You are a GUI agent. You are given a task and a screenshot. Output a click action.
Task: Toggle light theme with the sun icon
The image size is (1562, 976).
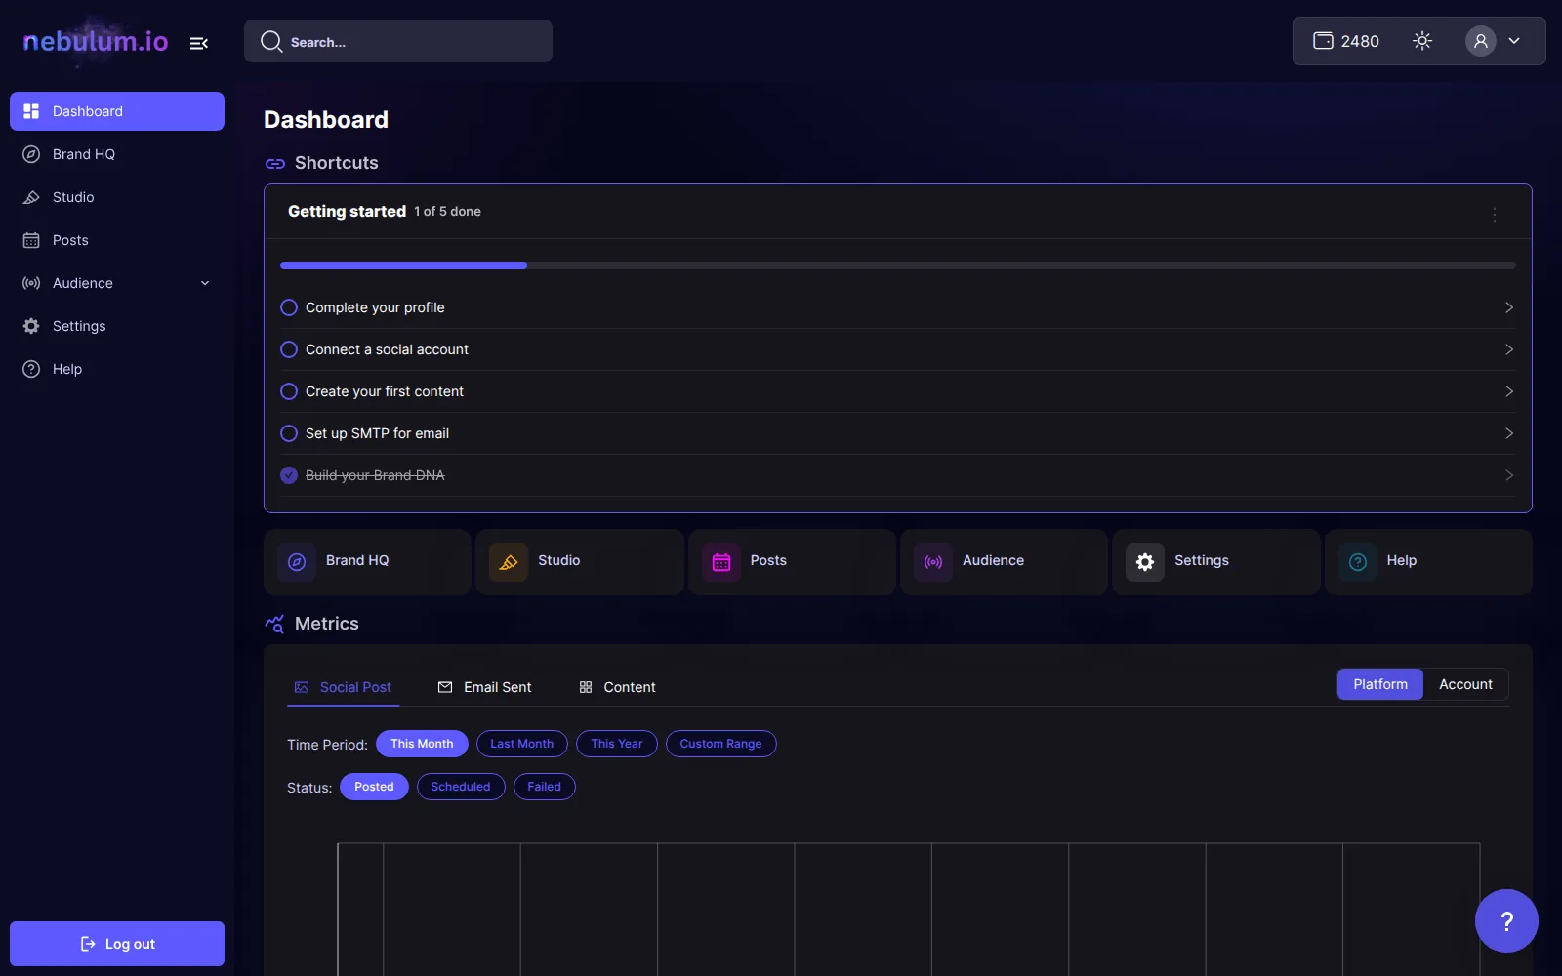point(1422,41)
